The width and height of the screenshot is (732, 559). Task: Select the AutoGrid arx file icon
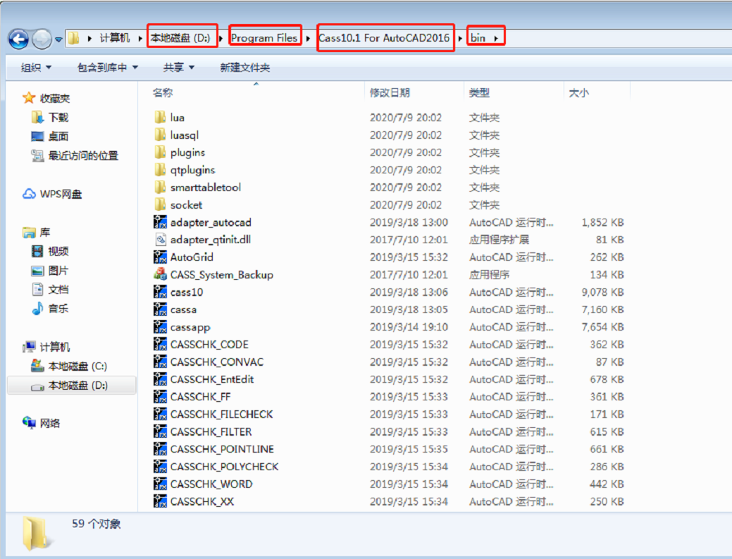coord(160,257)
